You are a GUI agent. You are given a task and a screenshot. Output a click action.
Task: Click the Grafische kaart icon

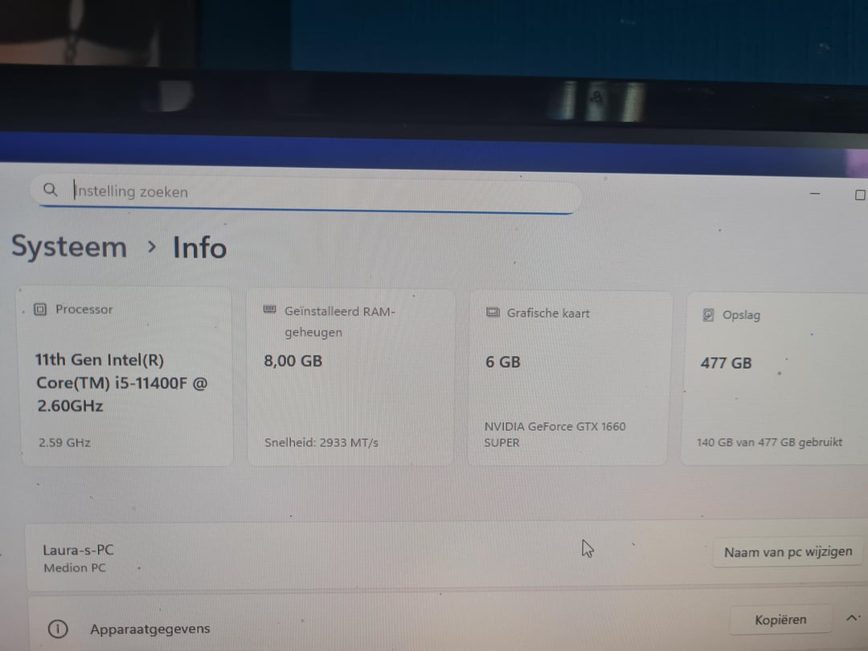coord(493,313)
